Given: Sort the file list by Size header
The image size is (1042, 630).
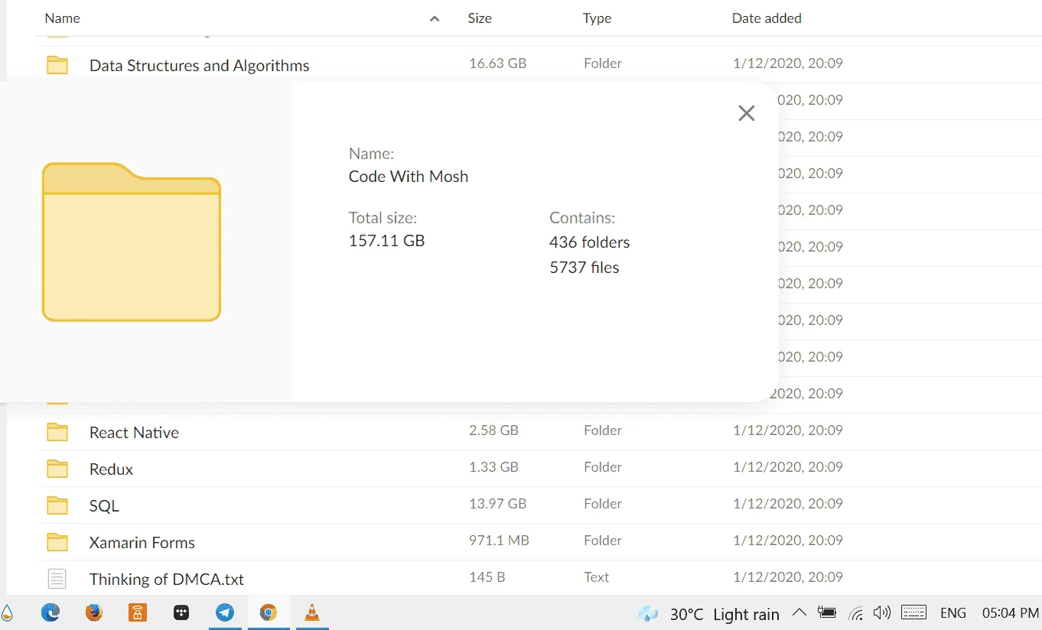Looking at the screenshot, I should click(x=480, y=18).
